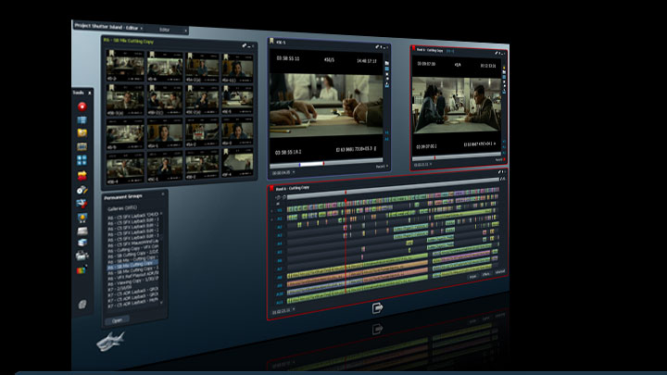
Task: Click the export arrow icon below timeline
Action: 377,307
